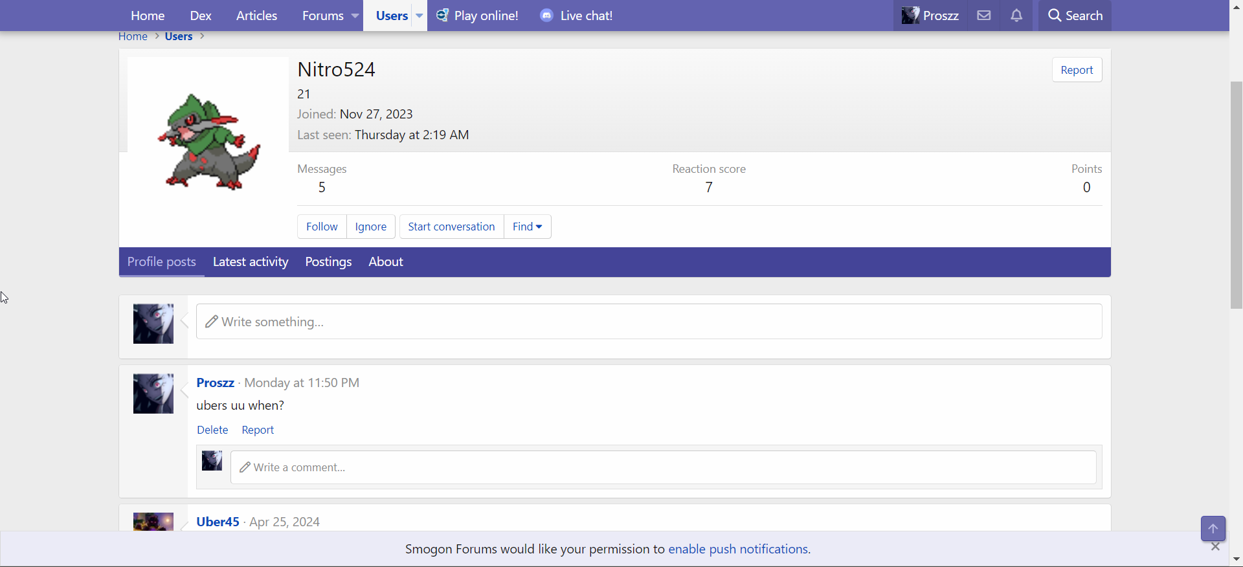This screenshot has width=1243, height=567.
Task: Expand the Users dropdown arrow
Action: [x=420, y=16]
